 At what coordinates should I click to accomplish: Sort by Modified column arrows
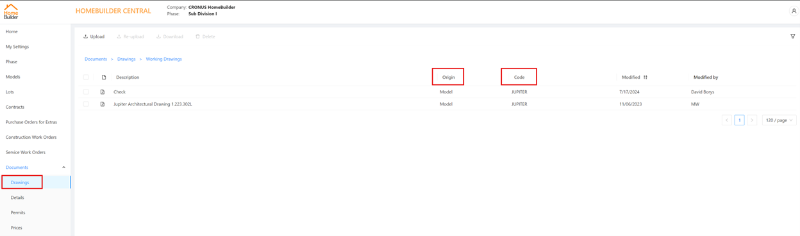tap(646, 77)
